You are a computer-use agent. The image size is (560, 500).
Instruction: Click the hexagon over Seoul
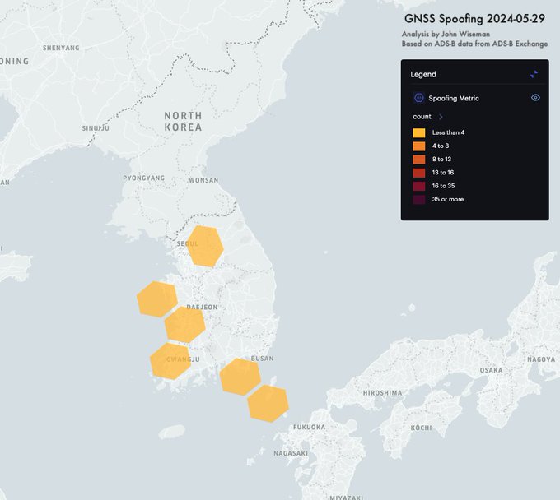click(x=205, y=246)
